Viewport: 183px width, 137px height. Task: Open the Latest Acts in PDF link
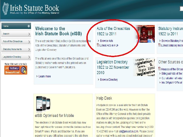click(x=109, y=45)
